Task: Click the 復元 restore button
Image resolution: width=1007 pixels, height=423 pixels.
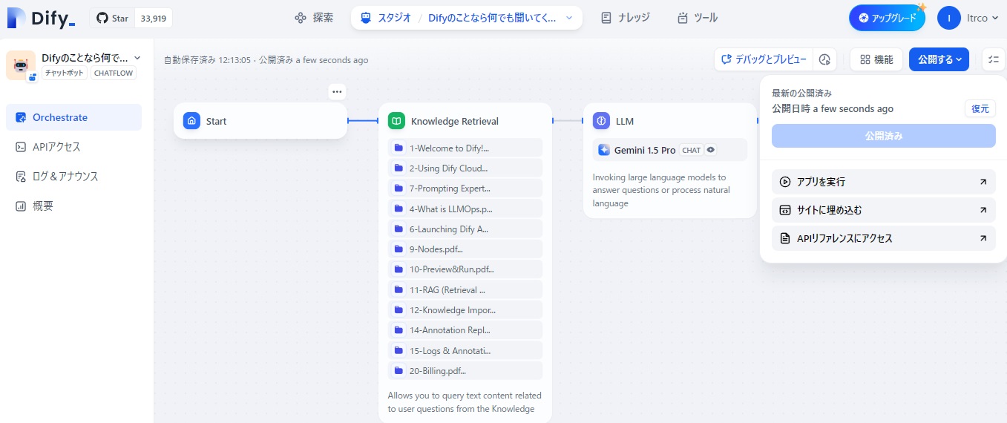Action: 980,108
